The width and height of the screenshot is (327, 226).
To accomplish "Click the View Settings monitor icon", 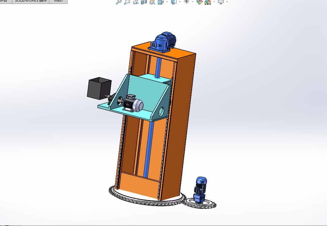I will pyautogui.click(x=221, y=2).
